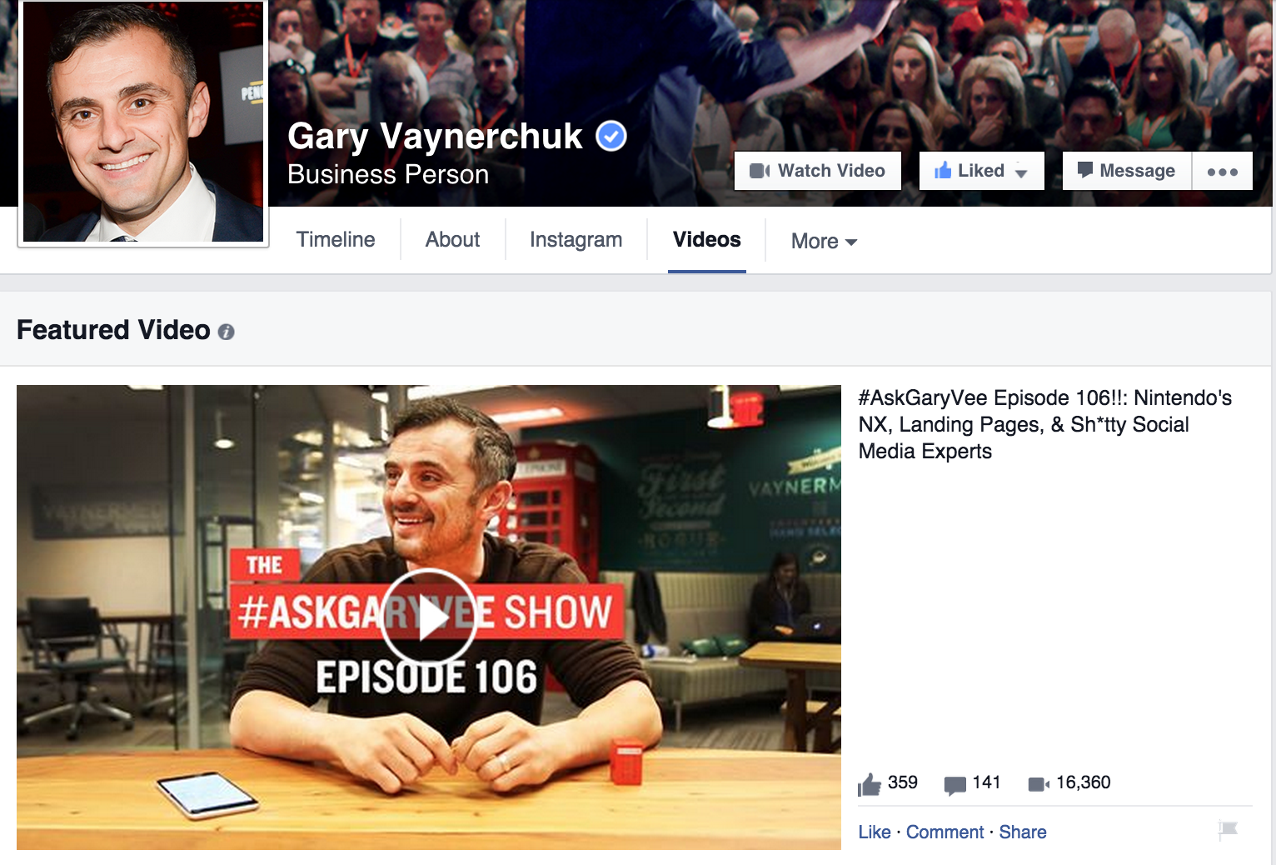Open the About tab
The image size is (1276, 865).
point(452,240)
